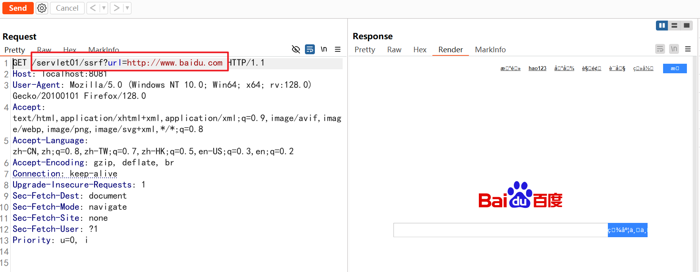
Task: Click the request line url parameter
Action: [165, 63]
